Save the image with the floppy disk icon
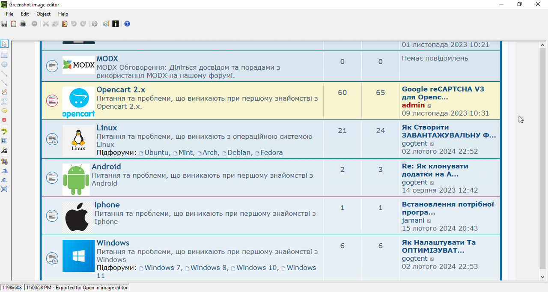Viewport: 548px width, 292px height. click(4, 24)
